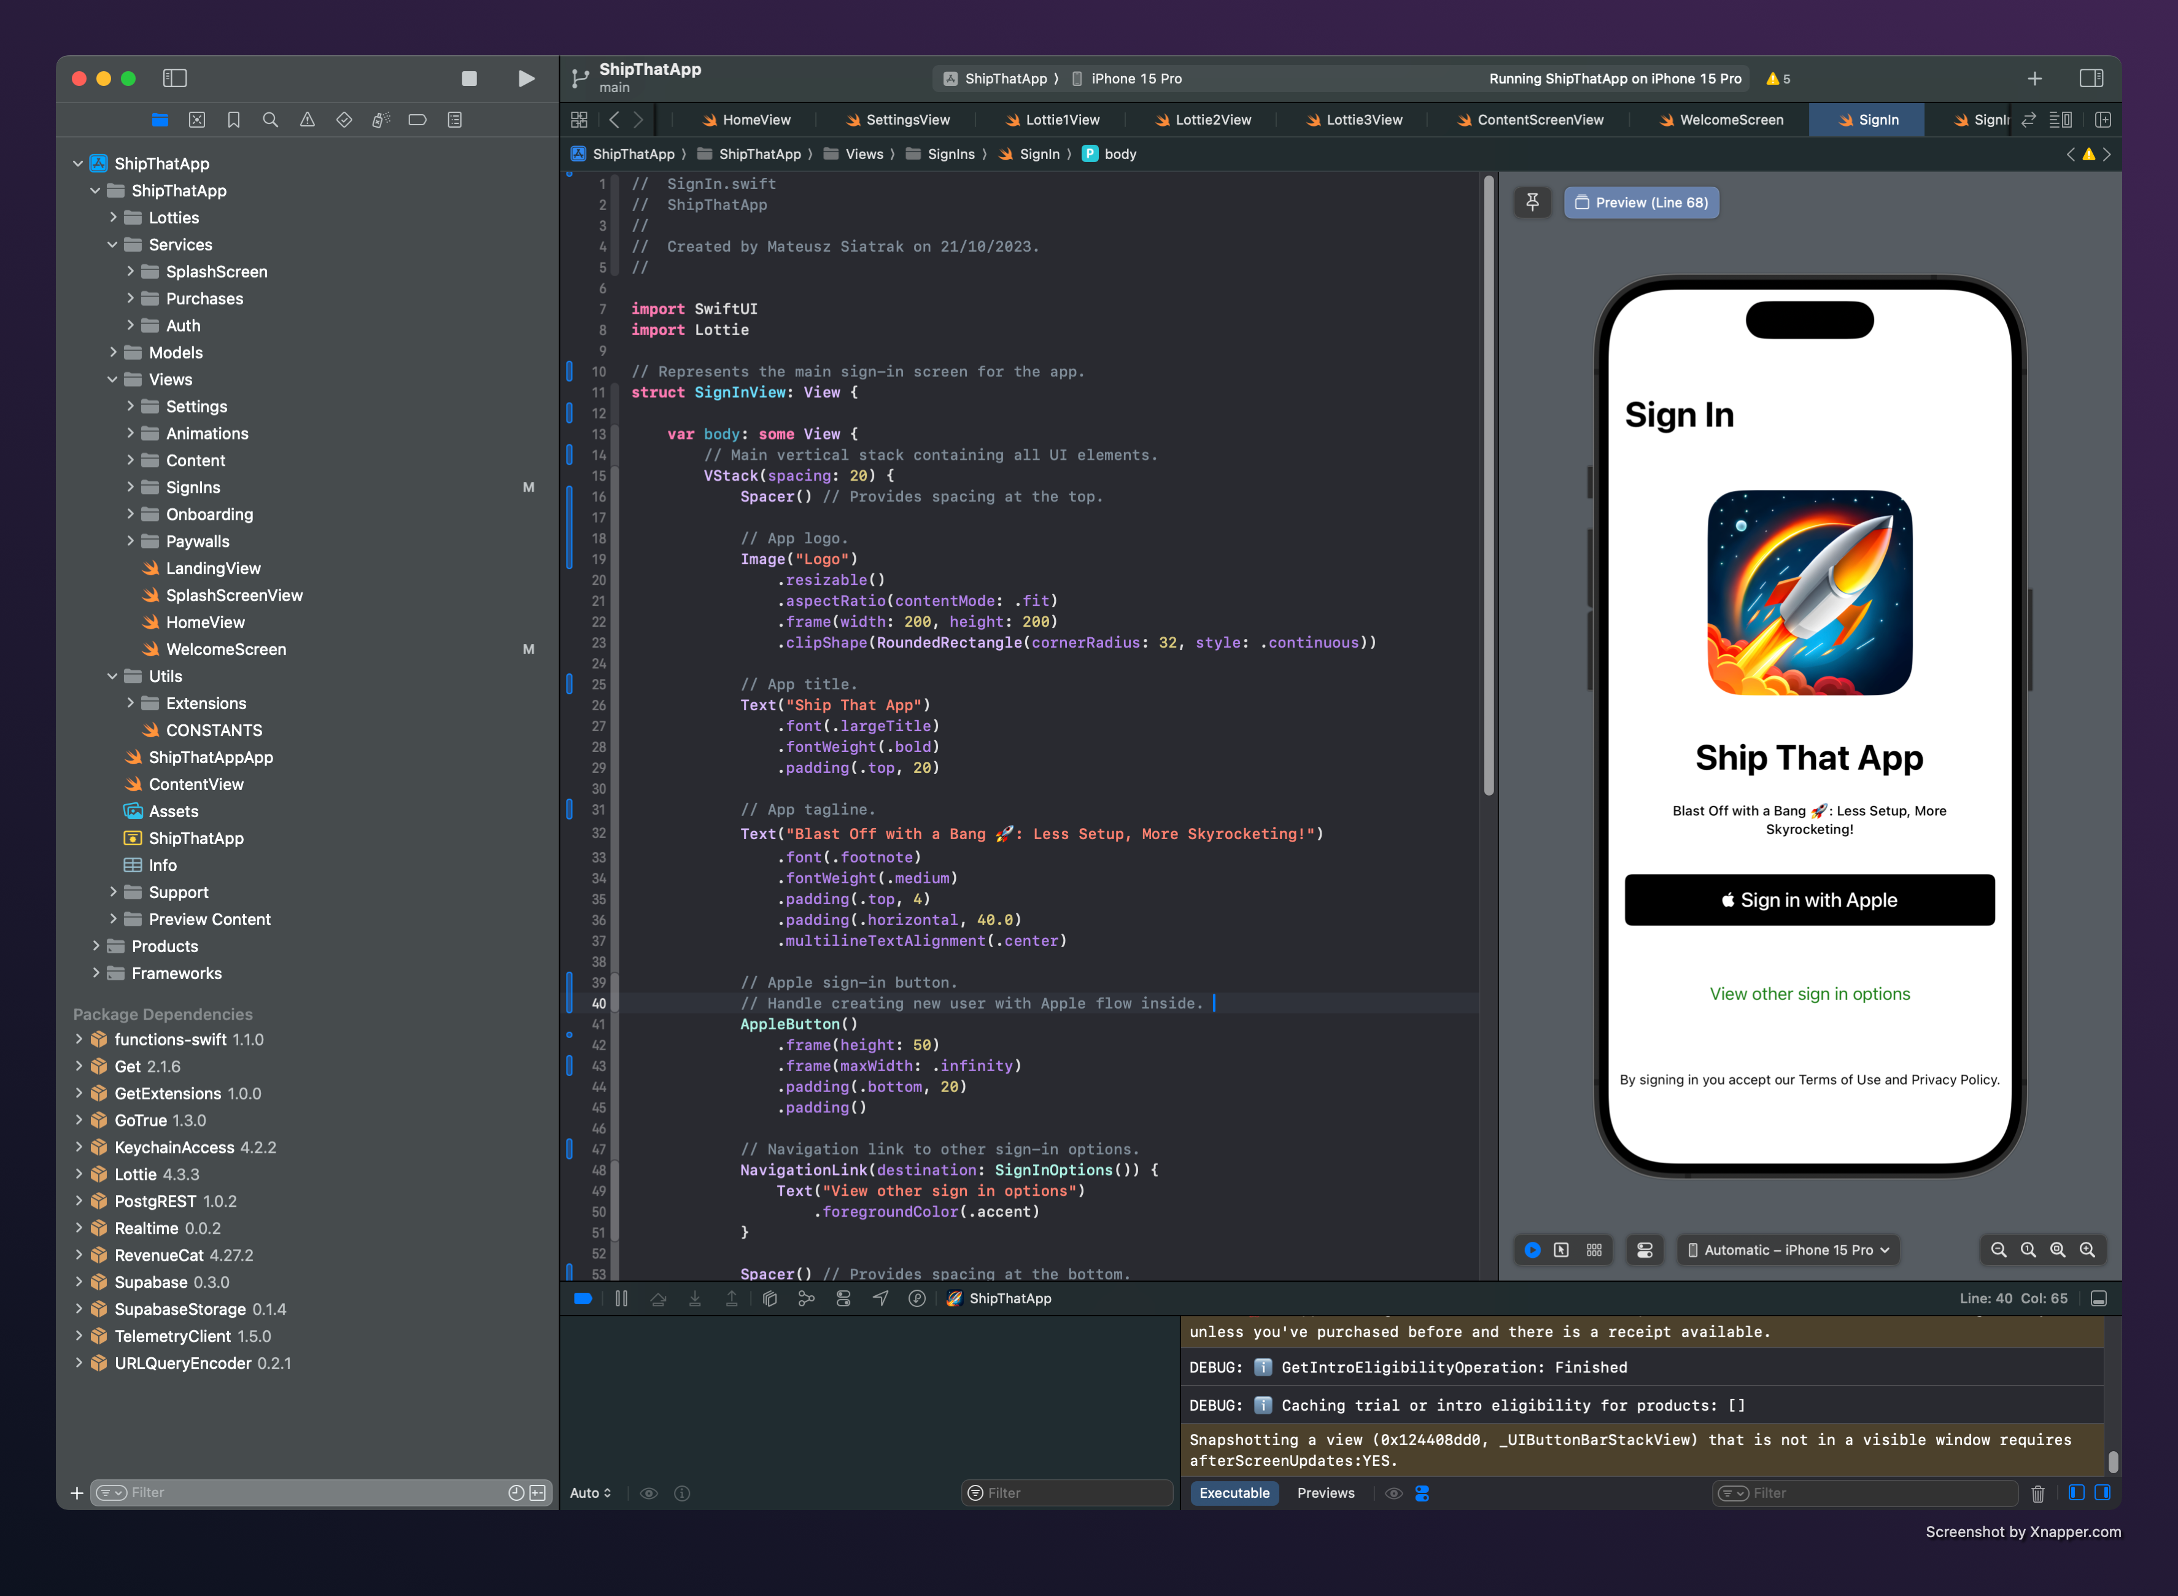This screenshot has width=2178, height=1596.
Task: Open the debug view hierarchy button
Action: pyautogui.click(x=770, y=1298)
